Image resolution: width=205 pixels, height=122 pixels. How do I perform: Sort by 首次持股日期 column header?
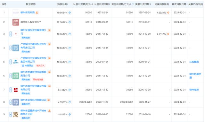[x=180, y=4]
